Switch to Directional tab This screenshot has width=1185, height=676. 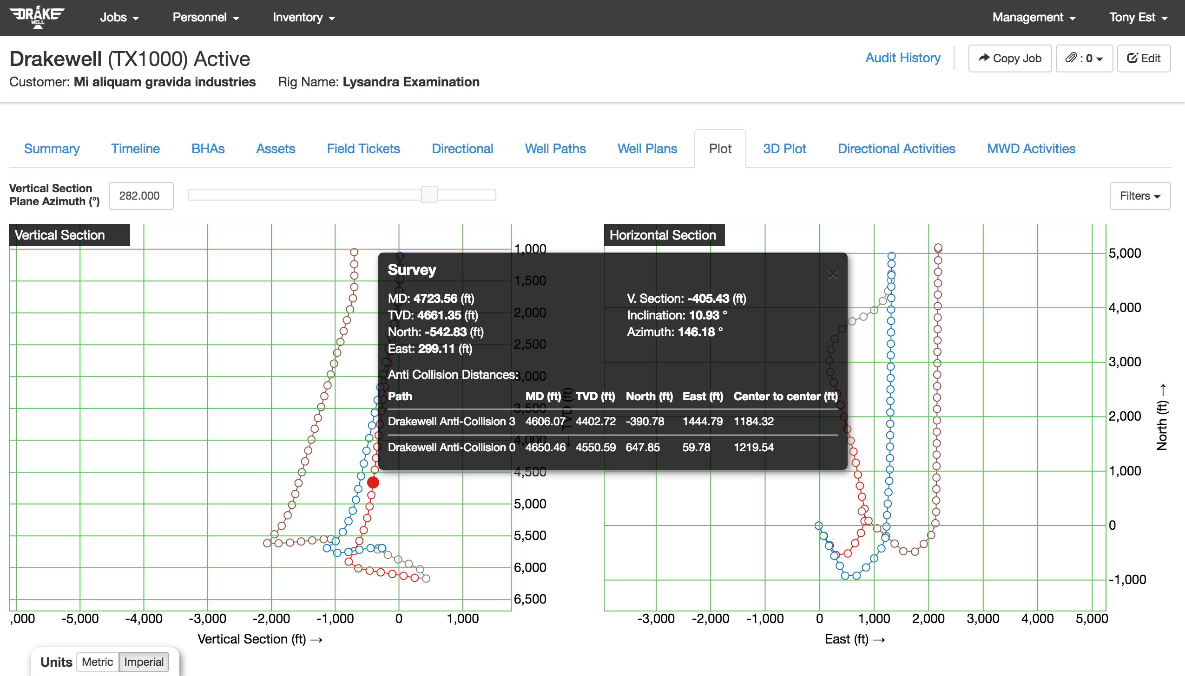point(462,149)
